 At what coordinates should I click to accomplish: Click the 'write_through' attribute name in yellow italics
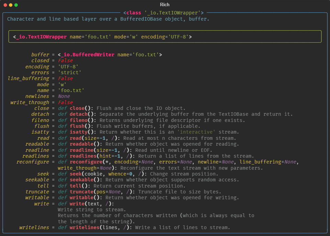click(x=30, y=102)
